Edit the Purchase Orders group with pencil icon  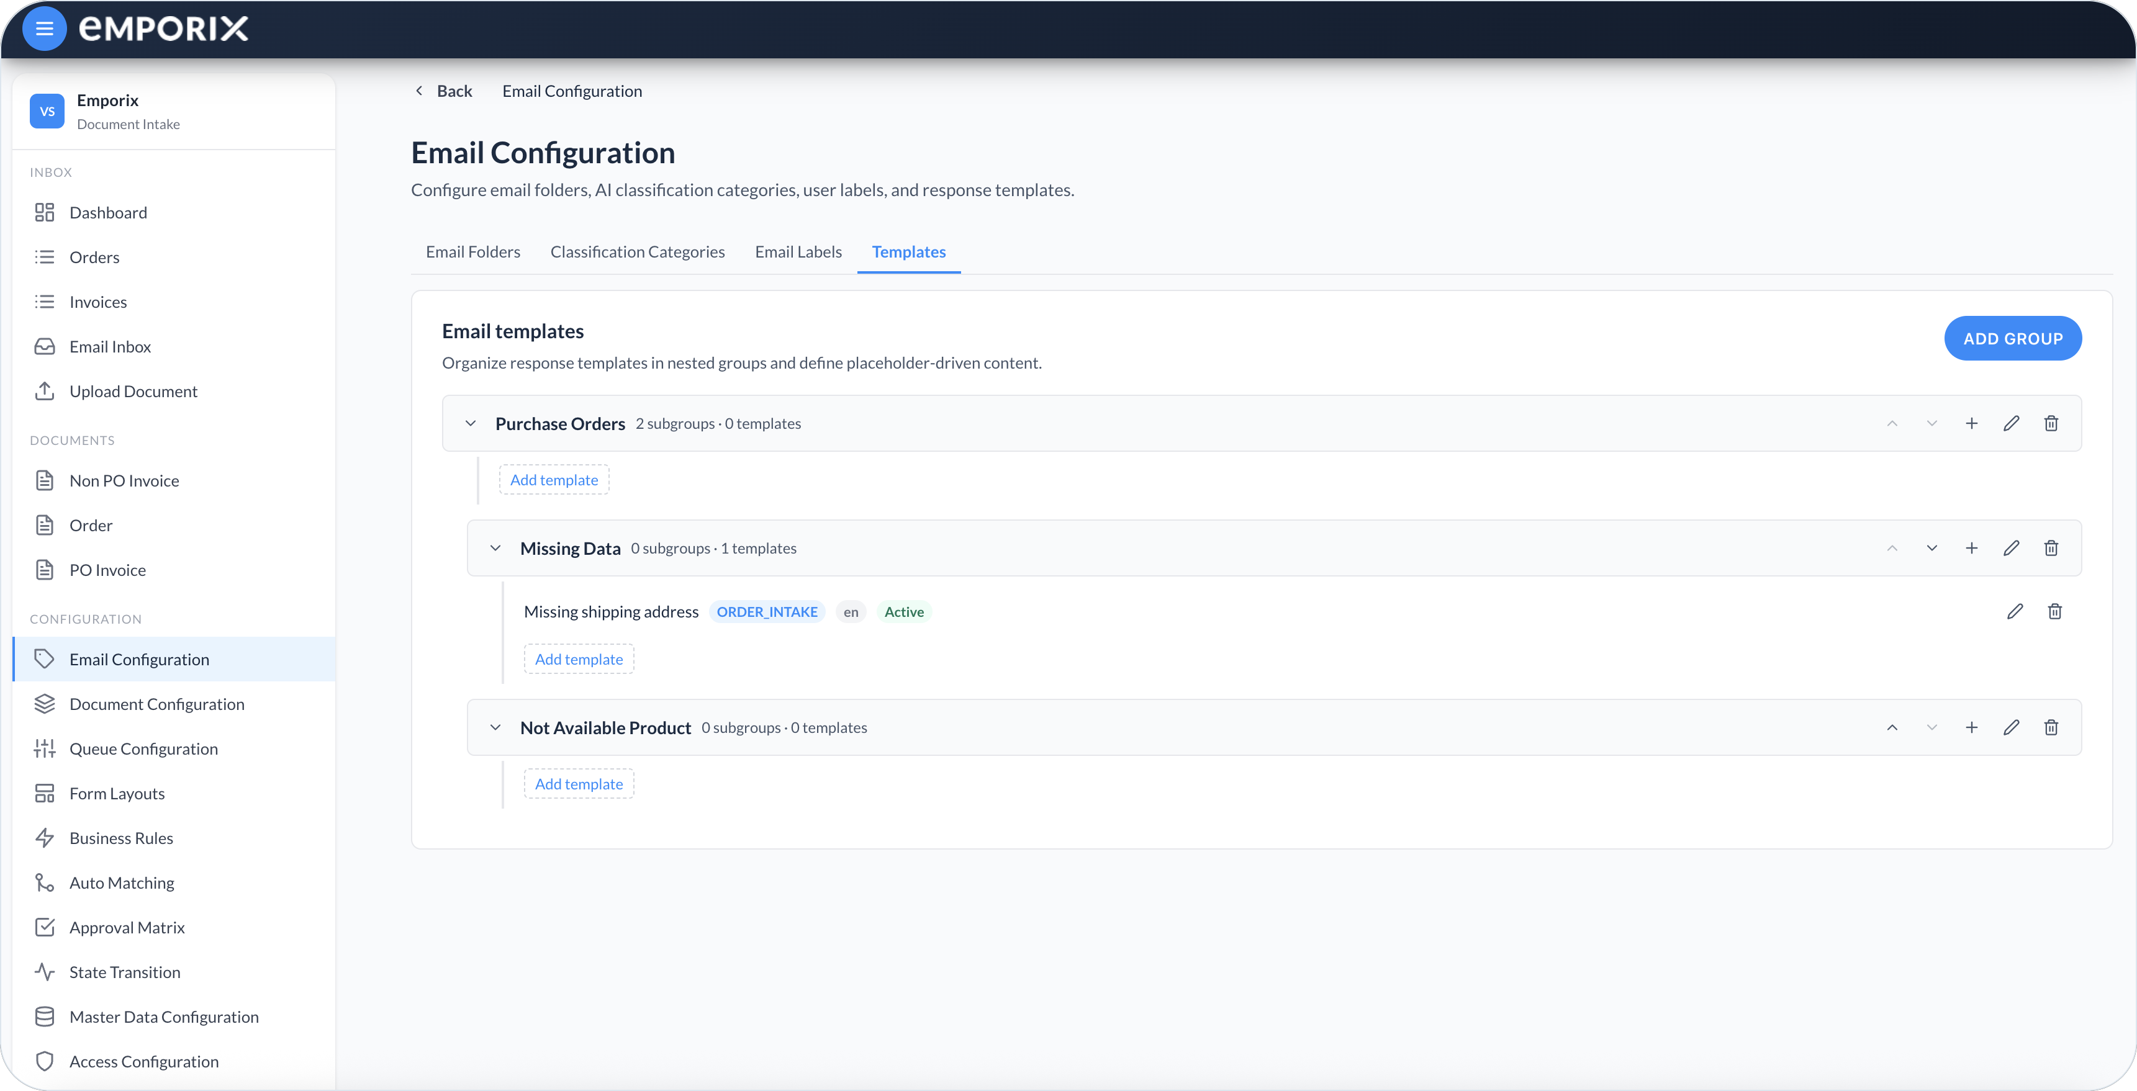click(2011, 424)
